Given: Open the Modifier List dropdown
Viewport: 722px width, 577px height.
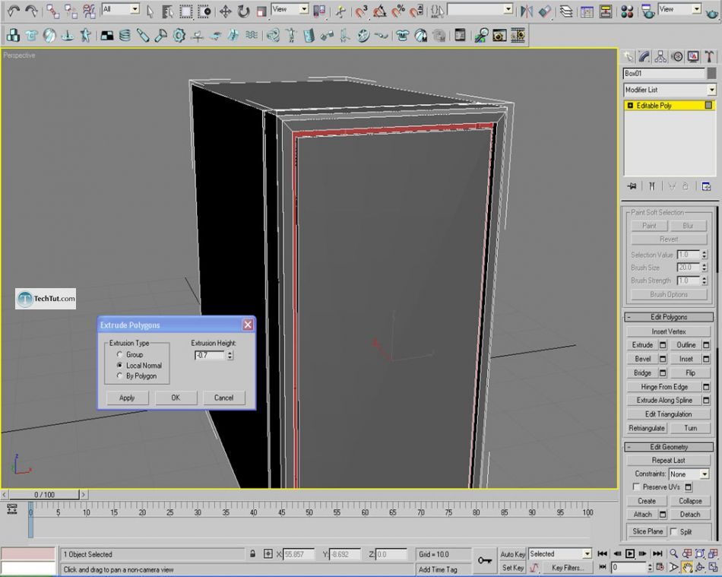Looking at the screenshot, I should click(711, 90).
